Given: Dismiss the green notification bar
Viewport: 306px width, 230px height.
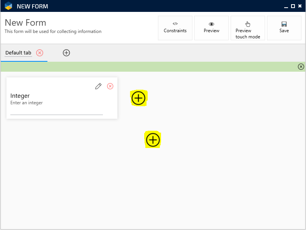Looking at the screenshot, I should coord(301,67).
